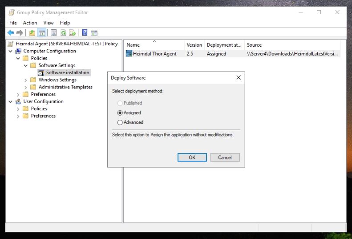Open the Action menu

click(x=30, y=23)
